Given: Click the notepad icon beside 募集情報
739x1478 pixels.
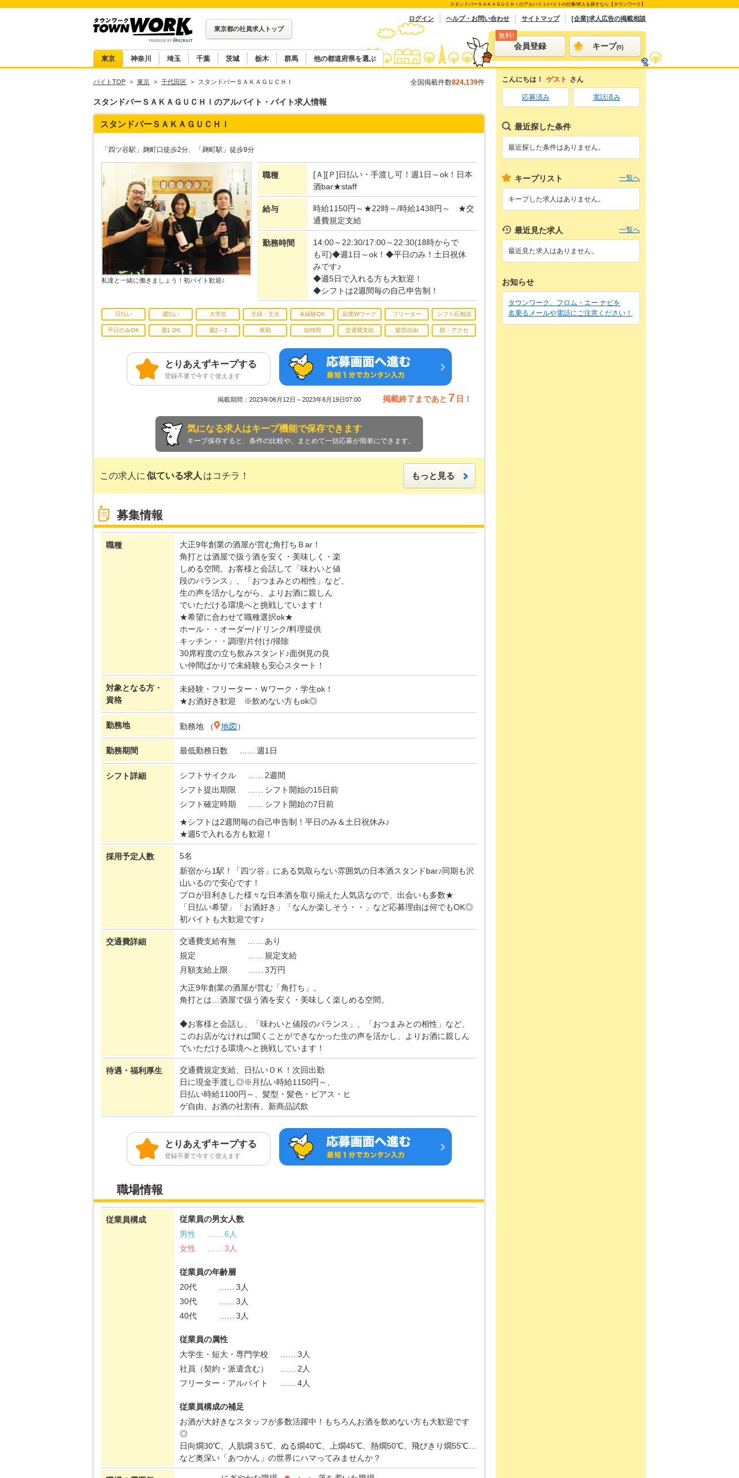Looking at the screenshot, I should tap(104, 513).
